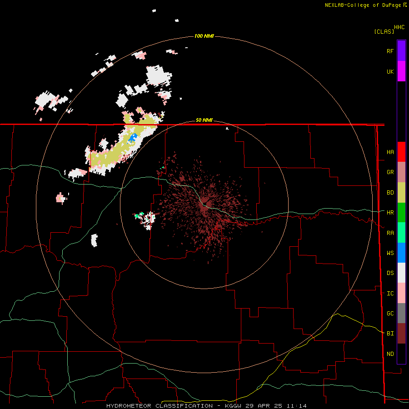Click the GR salmon legend swatch
This screenshot has width=409, height=409.
click(401, 172)
